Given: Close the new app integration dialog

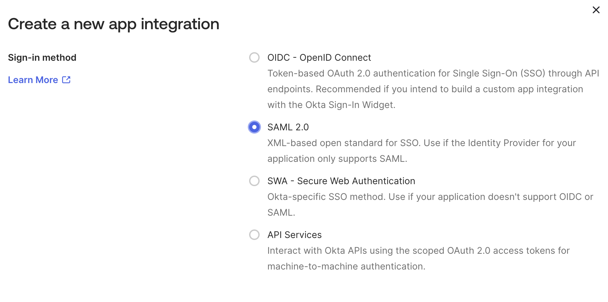Looking at the screenshot, I should pyautogui.click(x=596, y=10).
